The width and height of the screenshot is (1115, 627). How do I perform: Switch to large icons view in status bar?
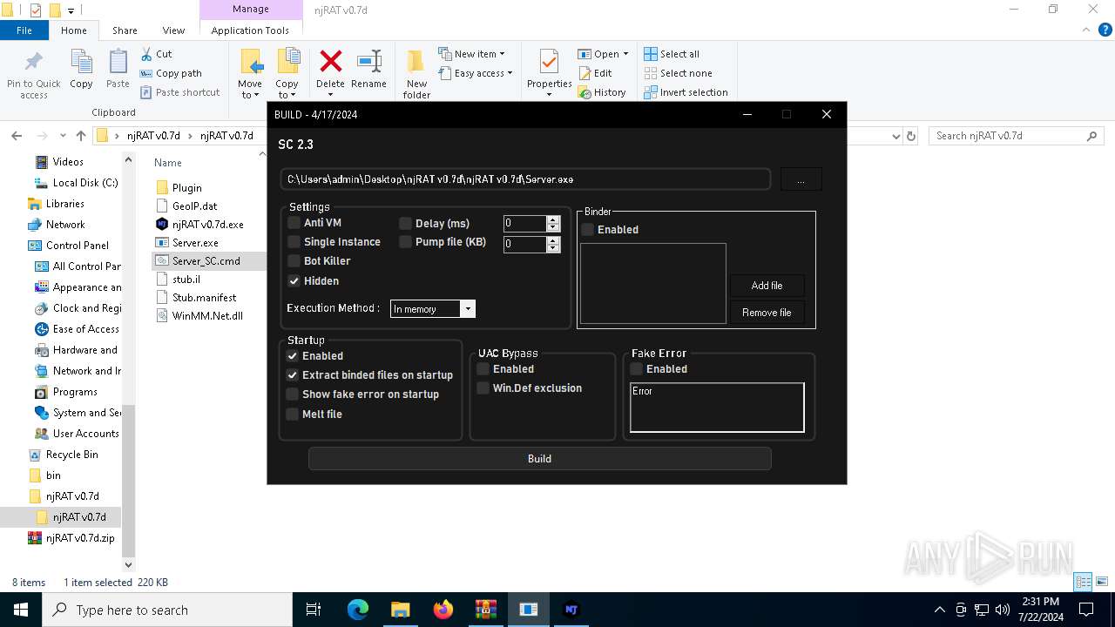tap(1102, 582)
